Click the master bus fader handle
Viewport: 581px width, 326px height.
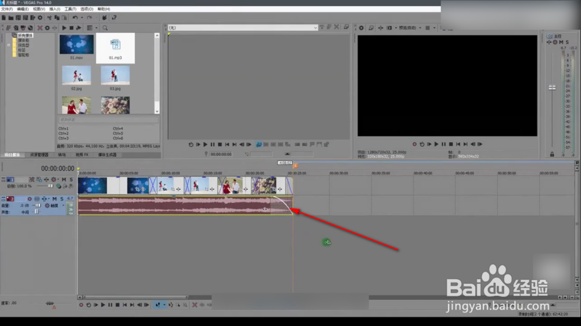click(x=552, y=88)
